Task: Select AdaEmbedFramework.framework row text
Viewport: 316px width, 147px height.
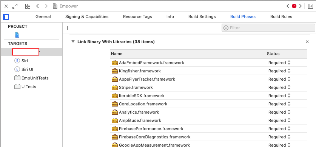Action: click(151, 63)
